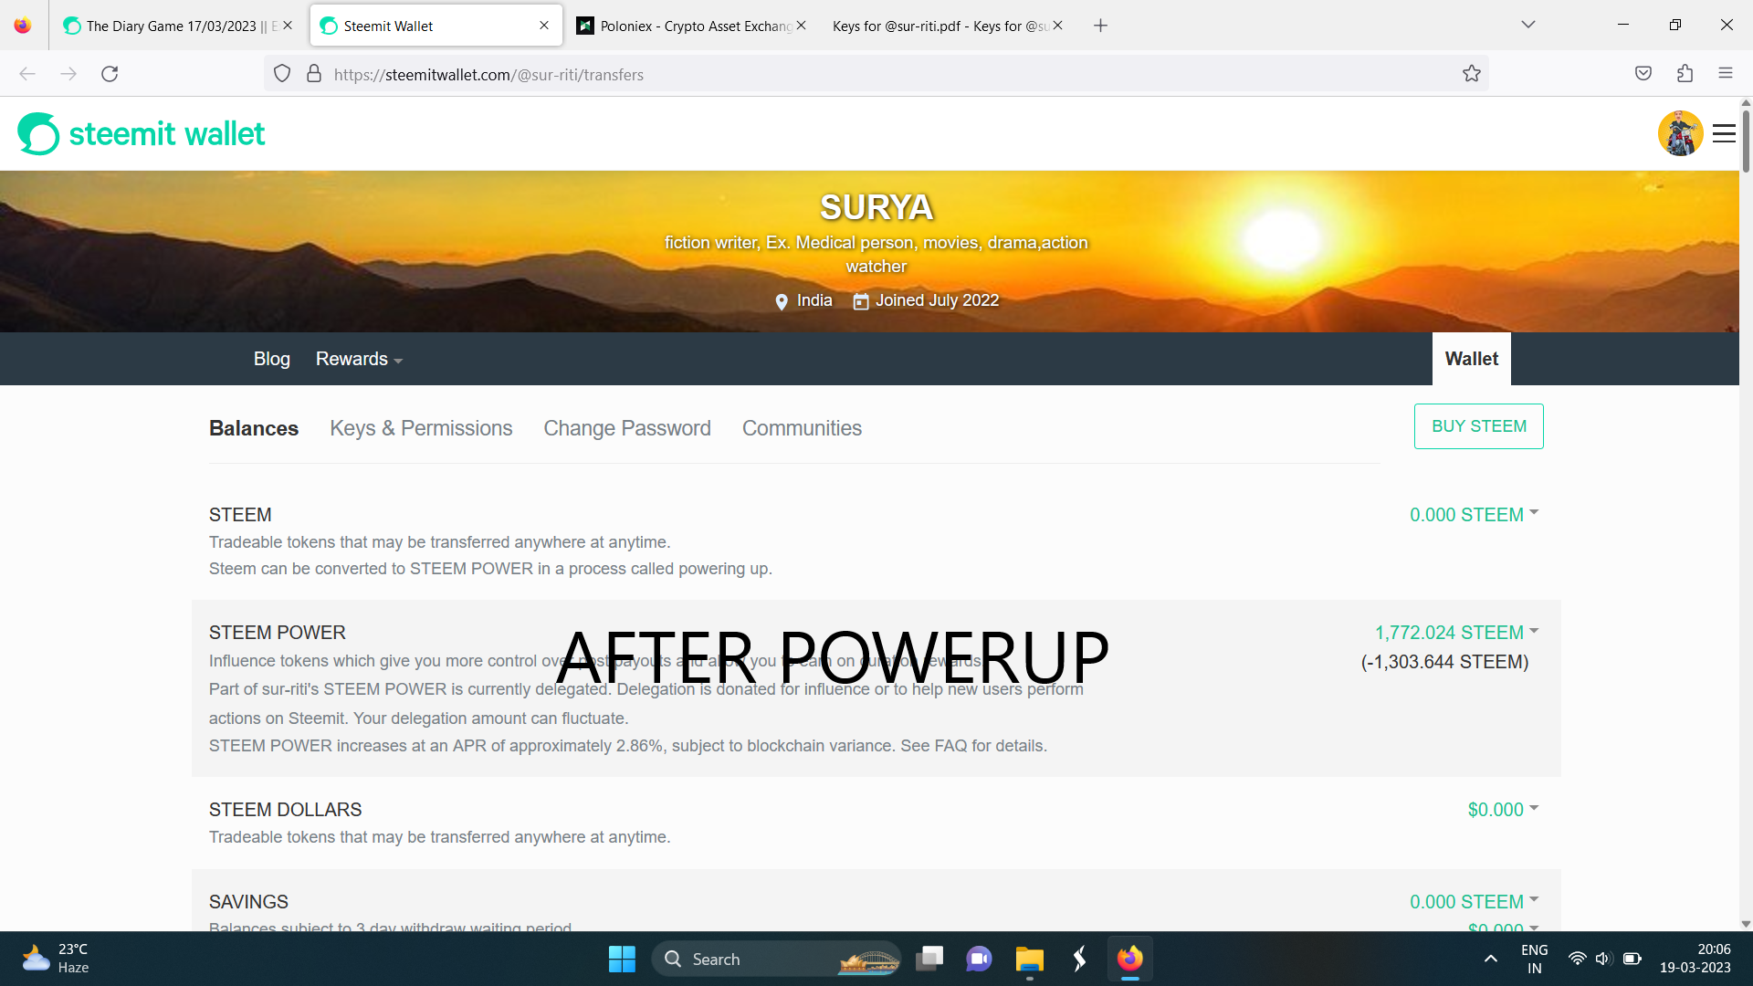This screenshot has height=986, width=1753.
Task: Open volume control in system tray
Action: tap(1603, 959)
